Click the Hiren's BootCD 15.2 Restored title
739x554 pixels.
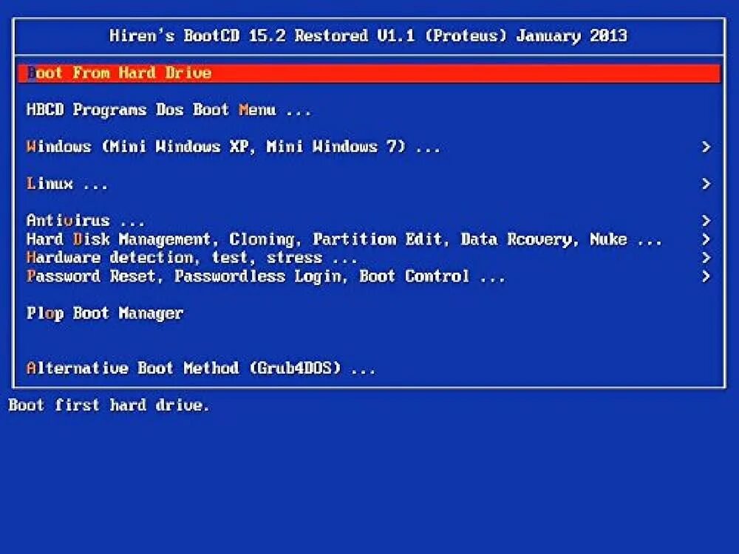pyautogui.click(x=369, y=35)
